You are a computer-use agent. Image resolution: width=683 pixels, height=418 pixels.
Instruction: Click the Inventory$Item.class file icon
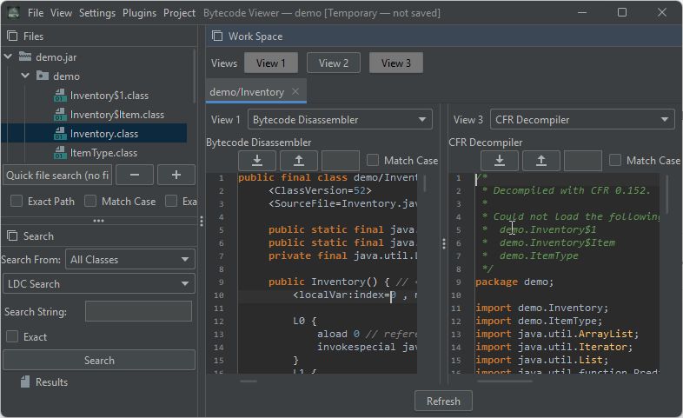point(60,115)
